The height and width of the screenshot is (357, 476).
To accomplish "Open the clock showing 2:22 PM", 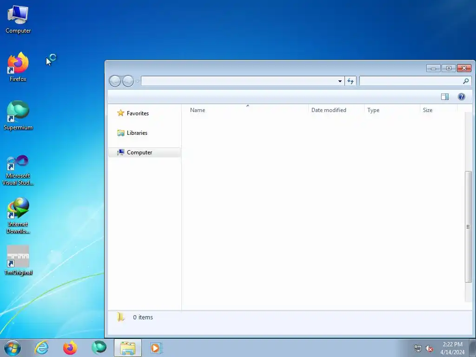I will click(452, 348).
